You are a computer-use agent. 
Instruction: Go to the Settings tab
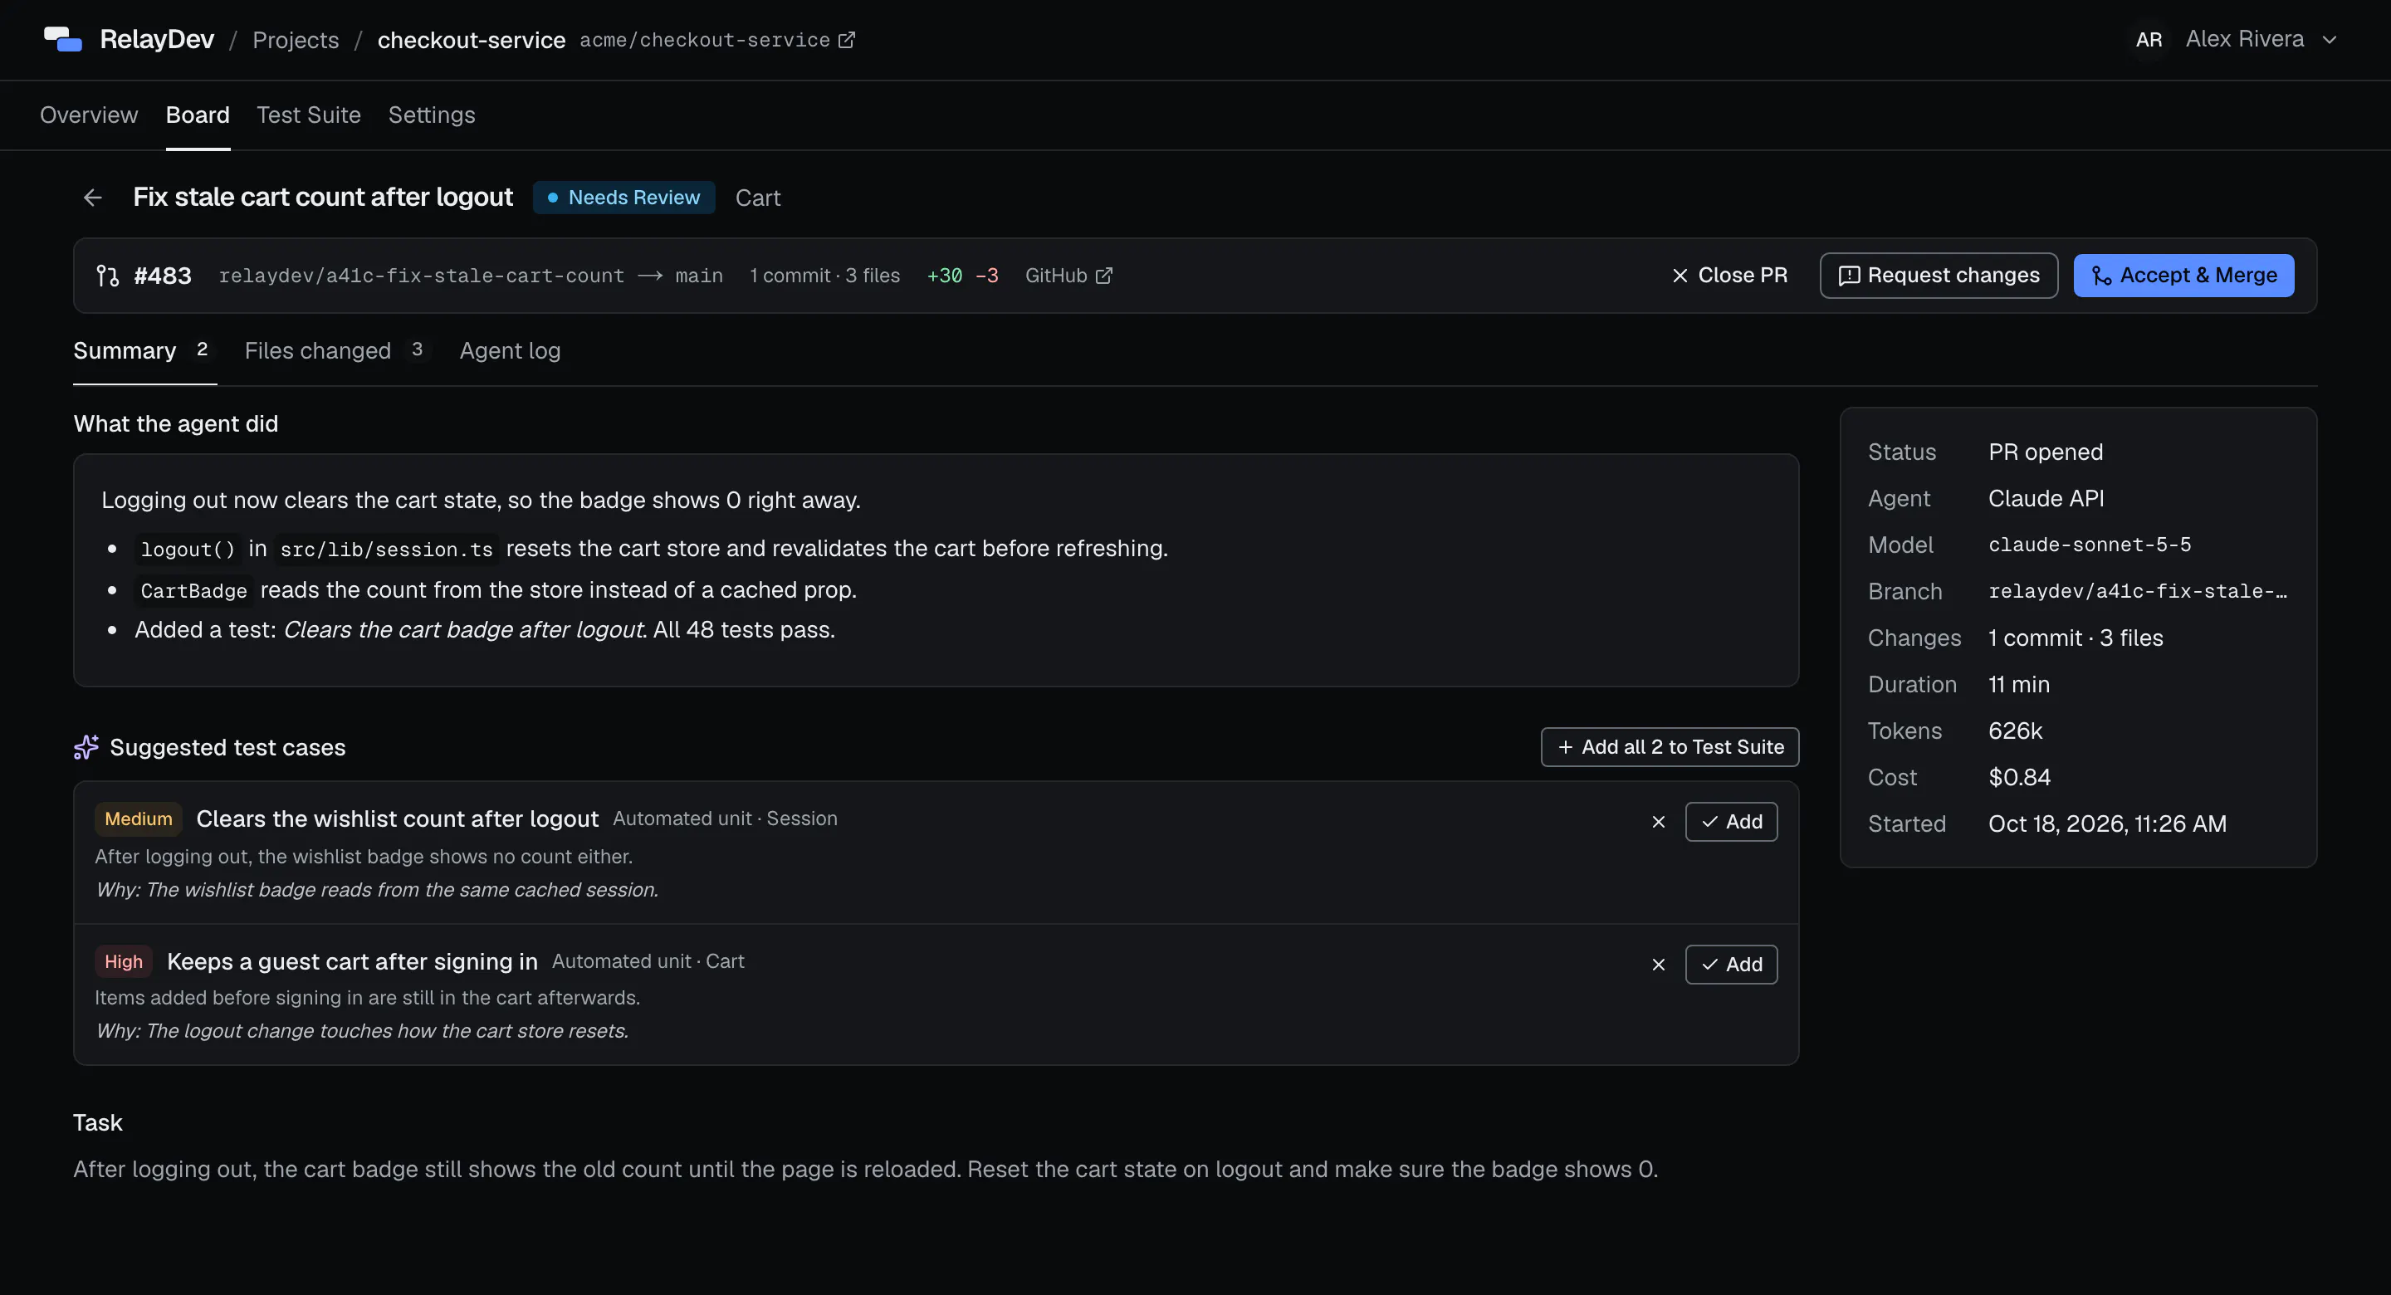pyautogui.click(x=432, y=115)
